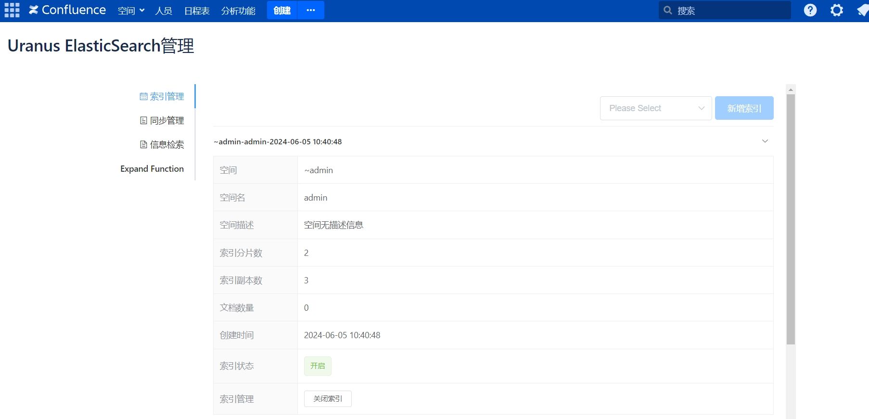Image resolution: width=869 pixels, height=419 pixels.
Task: Open the 人员 menu
Action: (164, 11)
